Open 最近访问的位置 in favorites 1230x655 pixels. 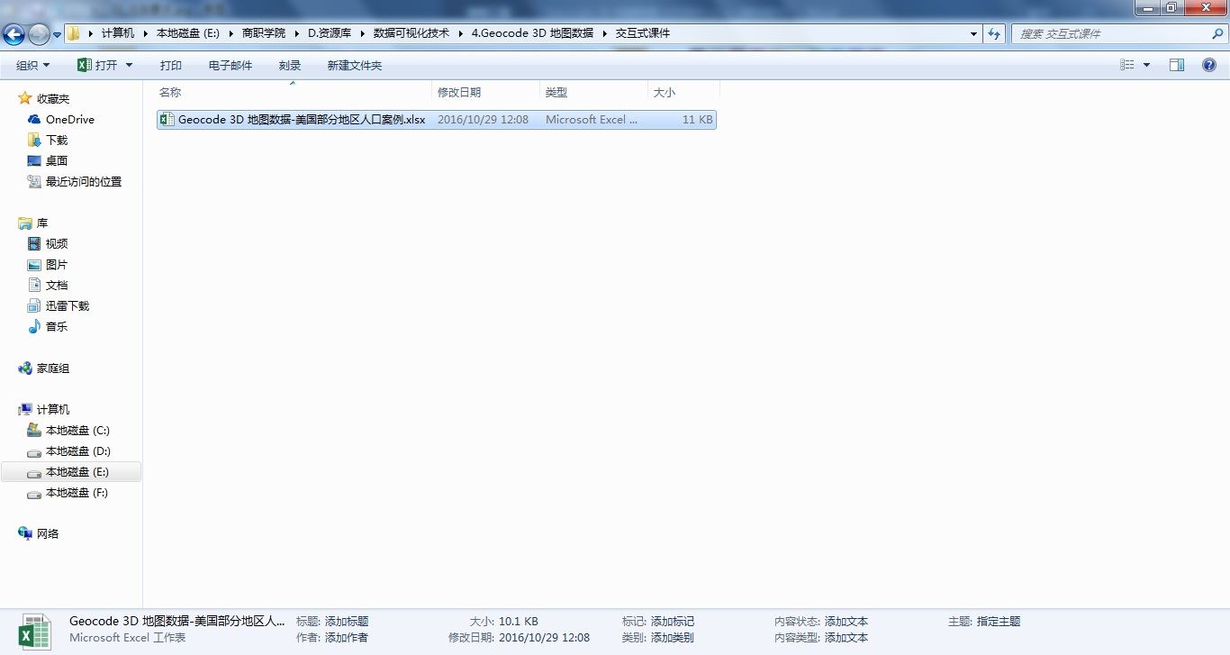pos(84,181)
